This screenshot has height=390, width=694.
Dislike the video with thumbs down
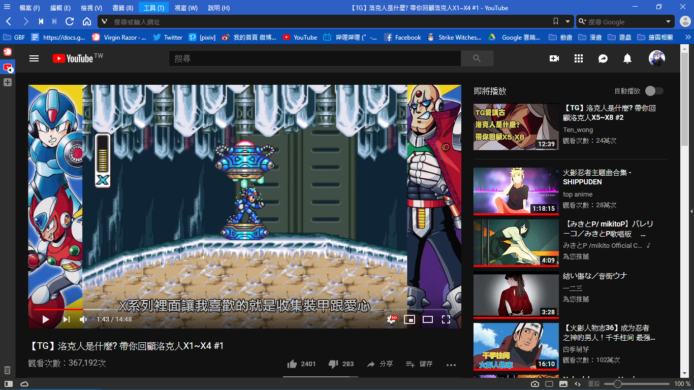334,364
